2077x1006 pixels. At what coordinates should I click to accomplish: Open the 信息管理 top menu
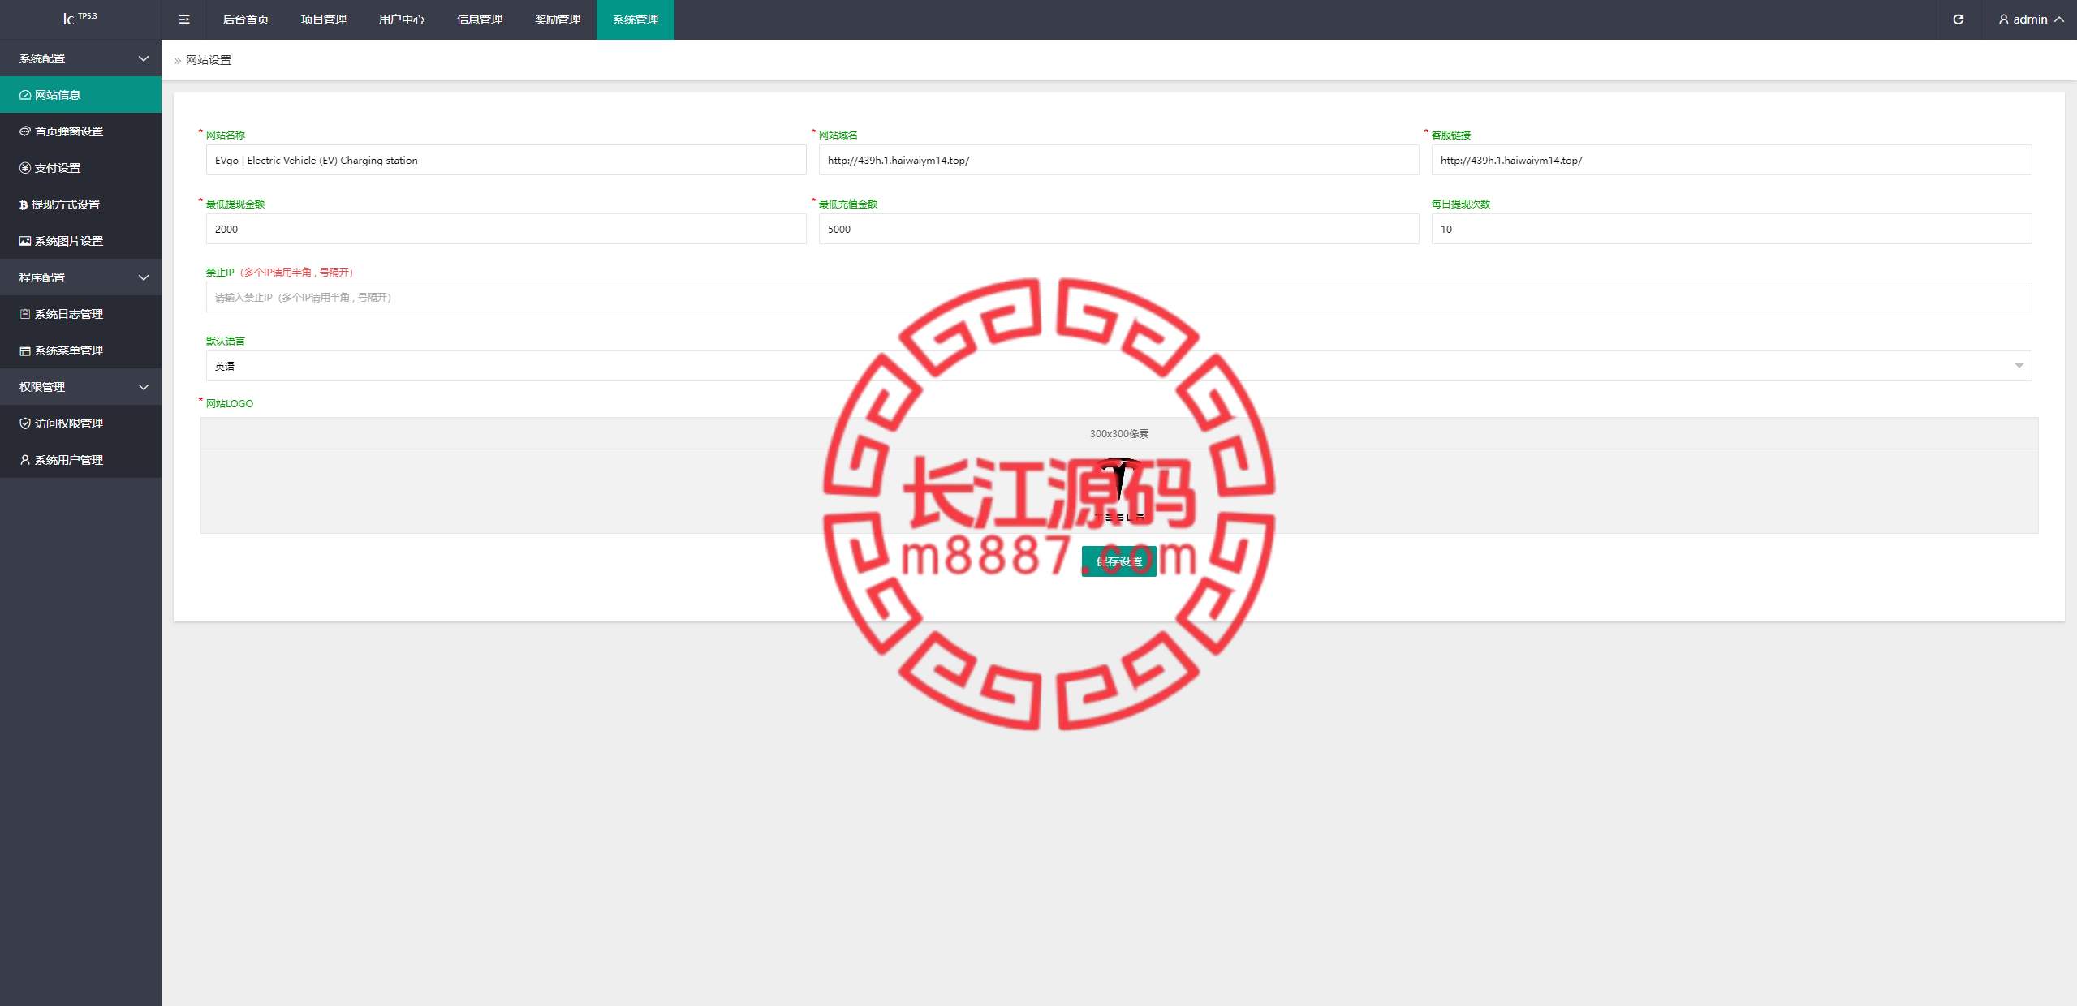pos(480,19)
